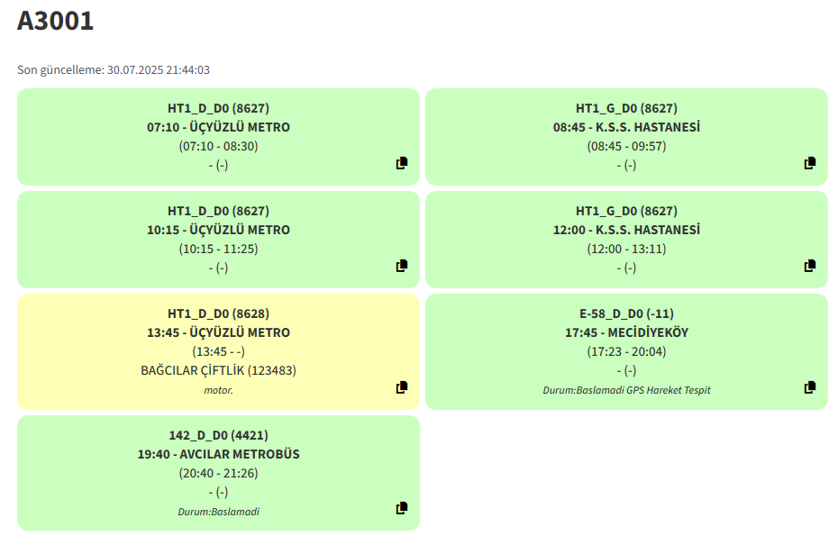
Task: Copy the 19:40 AVCILAR METROBÜS trip card
Action: click(x=401, y=508)
